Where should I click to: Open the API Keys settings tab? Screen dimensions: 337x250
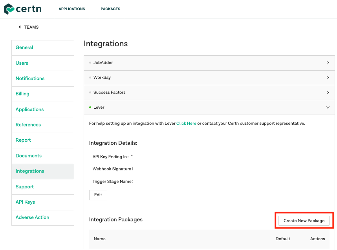tap(43, 203)
